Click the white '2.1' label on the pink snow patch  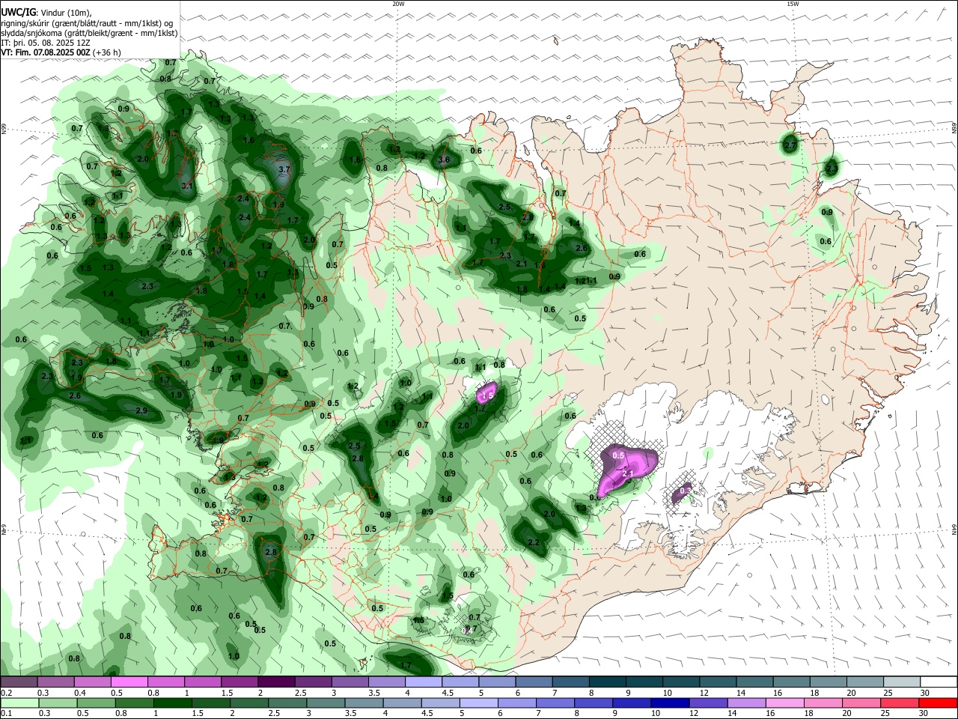click(x=629, y=473)
